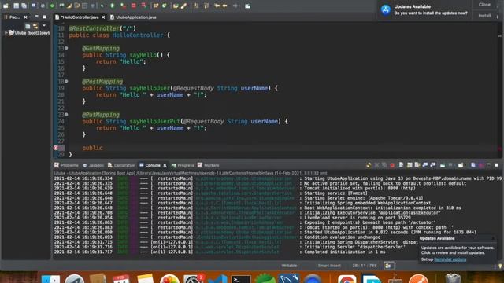Click the Smart Insert status bar entry
The image size is (504, 283).
[329, 266]
